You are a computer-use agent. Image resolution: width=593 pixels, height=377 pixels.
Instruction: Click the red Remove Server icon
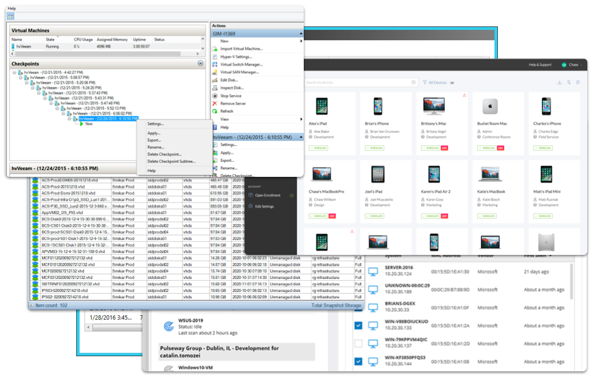pos(215,103)
